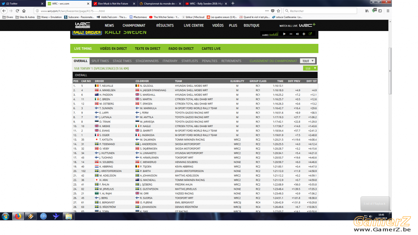Pop out the WRC live radio player

(x=310, y=34)
